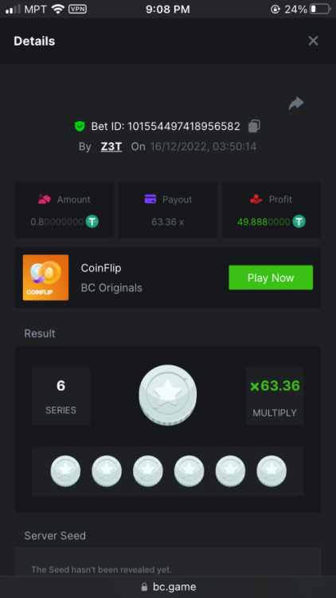Tap the Tether icon beside Amount
The image size is (336, 598).
[x=92, y=222]
